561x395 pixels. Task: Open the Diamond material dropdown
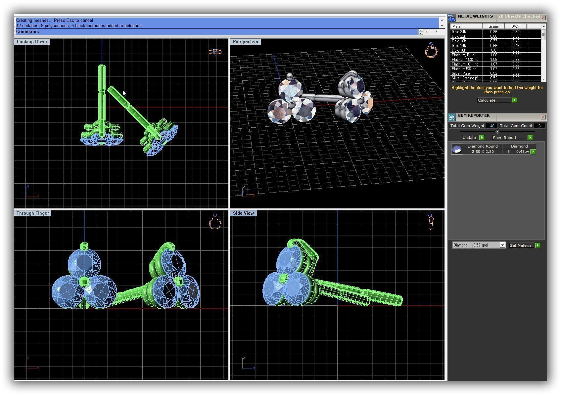502,245
